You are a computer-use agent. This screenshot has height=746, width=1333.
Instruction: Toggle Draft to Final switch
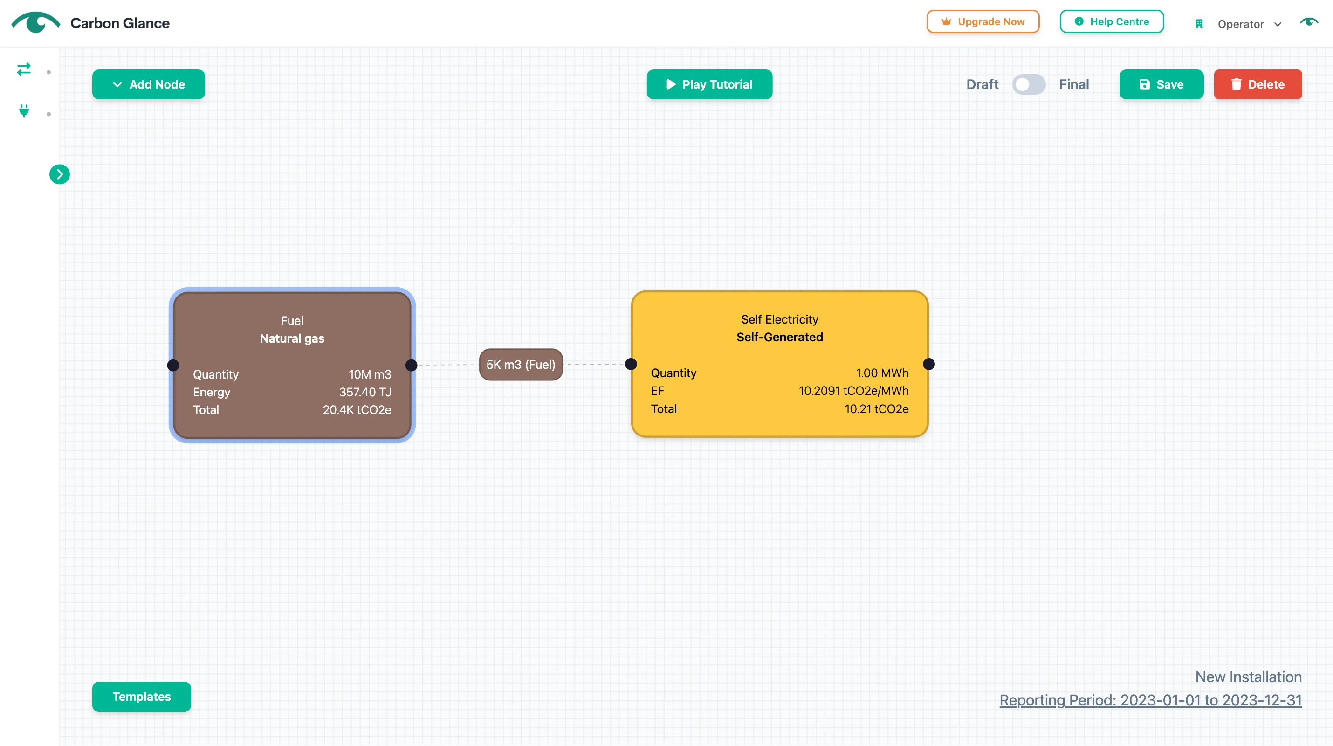(x=1029, y=84)
